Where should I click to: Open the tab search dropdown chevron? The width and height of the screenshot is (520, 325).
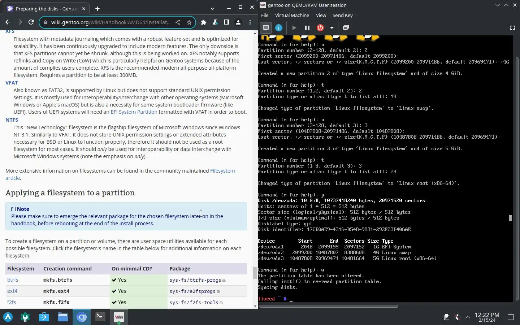[212, 8]
